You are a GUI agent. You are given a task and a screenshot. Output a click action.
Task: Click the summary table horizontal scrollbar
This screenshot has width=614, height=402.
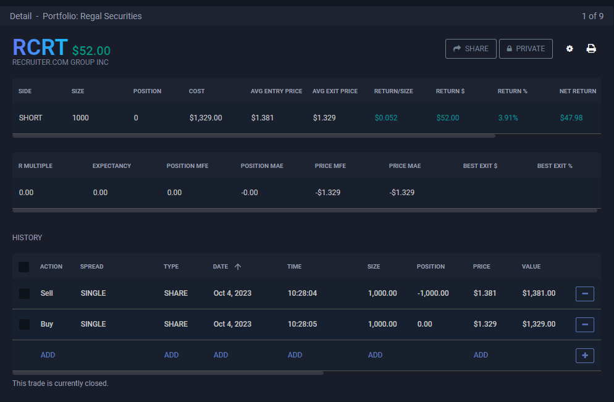253,135
